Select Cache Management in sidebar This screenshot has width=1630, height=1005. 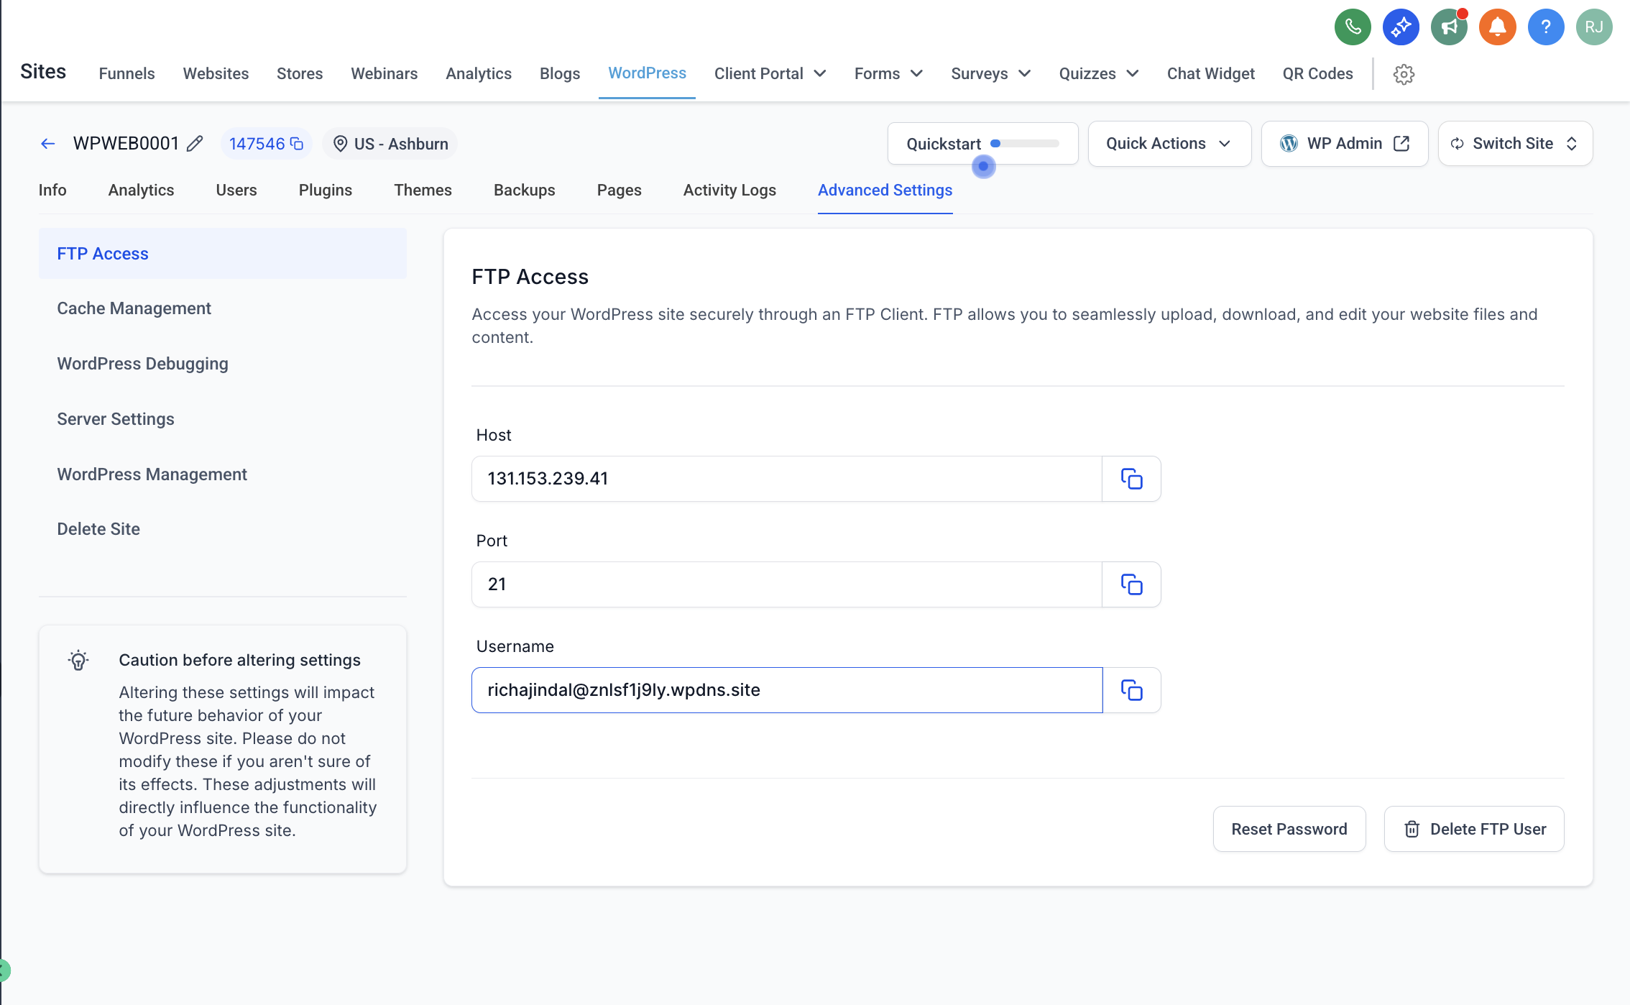coord(134,308)
